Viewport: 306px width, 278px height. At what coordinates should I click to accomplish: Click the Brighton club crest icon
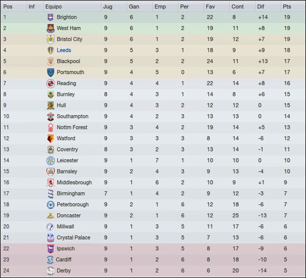click(x=50, y=17)
